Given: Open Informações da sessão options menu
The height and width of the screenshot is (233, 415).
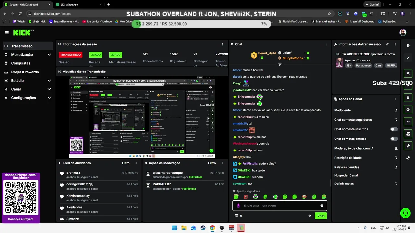Looking at the screenshot, I should [222, 44].
